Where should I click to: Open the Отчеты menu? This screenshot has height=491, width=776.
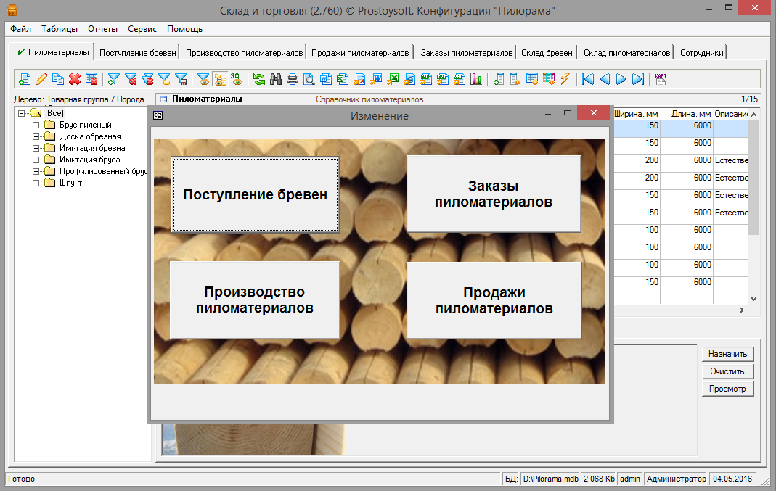pyautogui.click(x=102, y=29)
